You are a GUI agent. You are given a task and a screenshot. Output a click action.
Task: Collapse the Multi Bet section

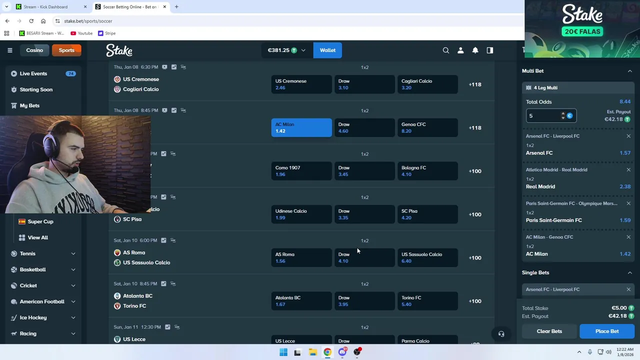(x=629, y=71)
